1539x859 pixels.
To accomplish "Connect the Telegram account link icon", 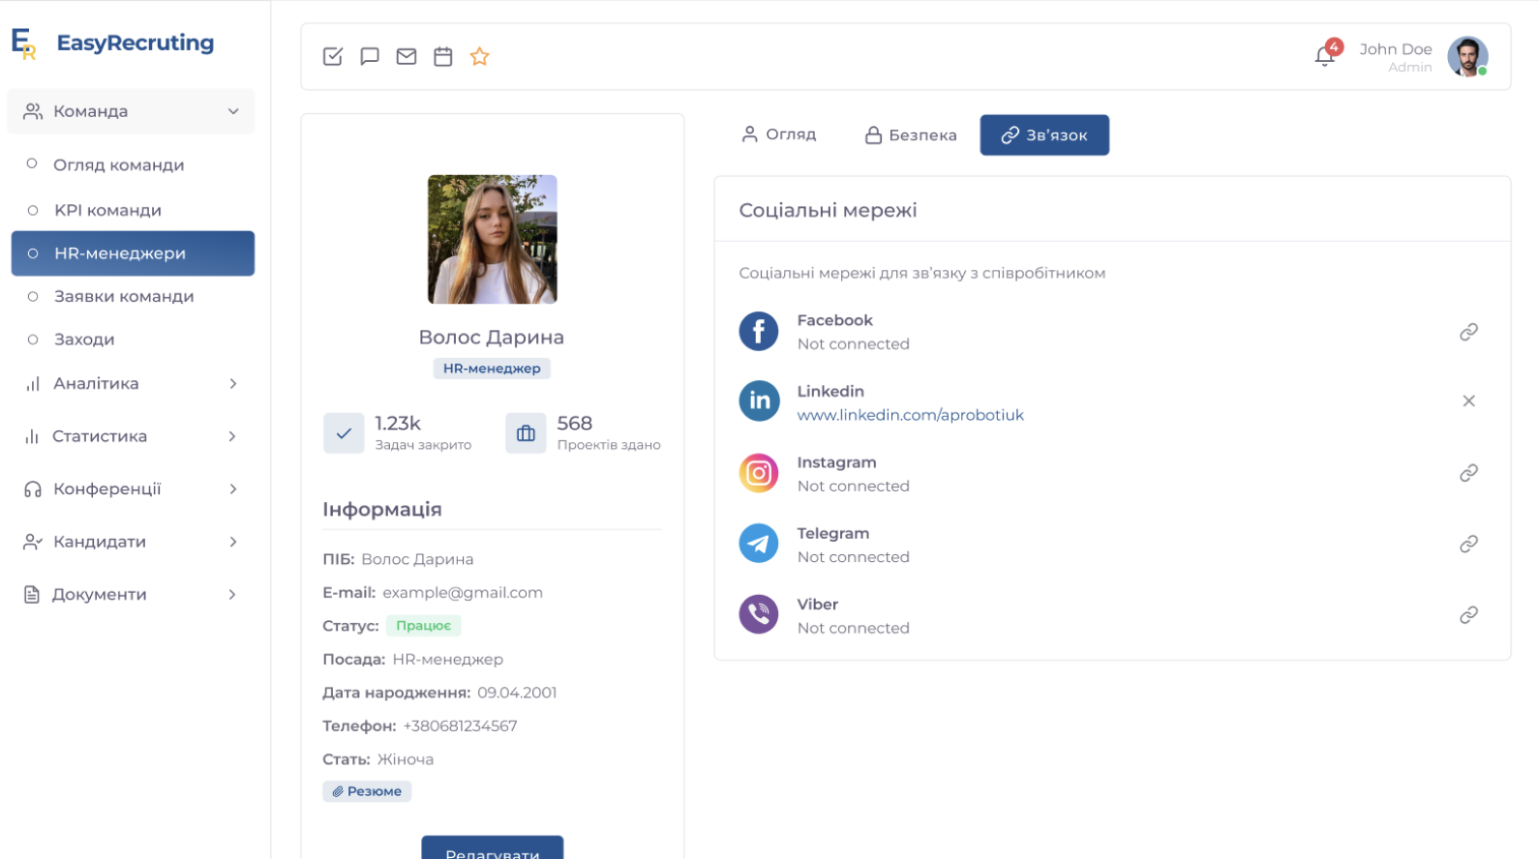I will point(1468,544).
